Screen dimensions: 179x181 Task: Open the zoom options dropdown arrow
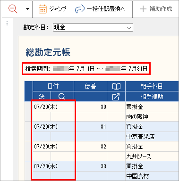[x=27, y=9]
